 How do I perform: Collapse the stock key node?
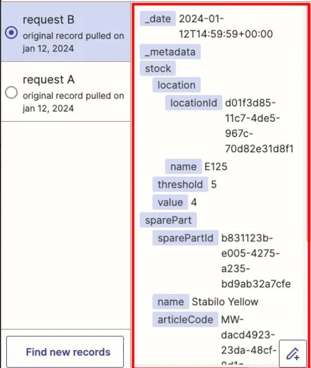158,69
